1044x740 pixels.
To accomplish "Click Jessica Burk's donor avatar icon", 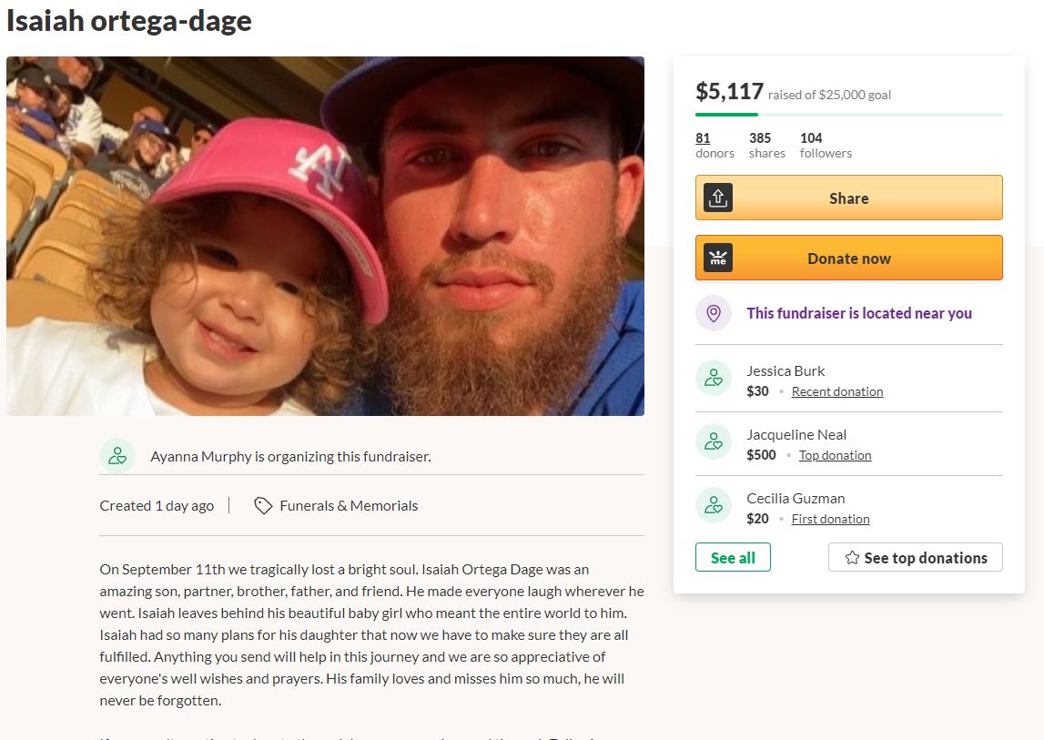I will point(714,378).
